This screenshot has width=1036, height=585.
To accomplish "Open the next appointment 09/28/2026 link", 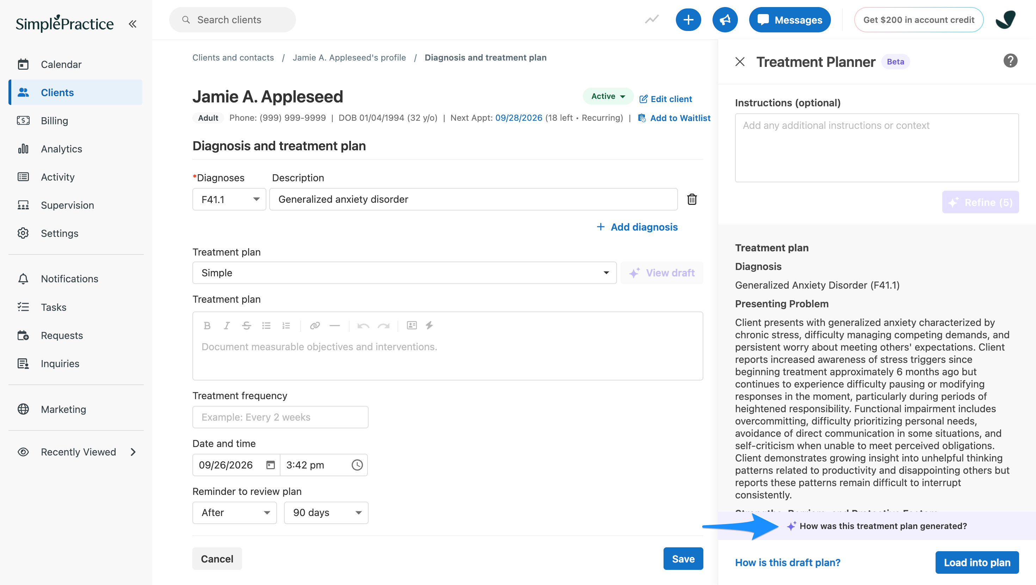I will coord(519,118).
